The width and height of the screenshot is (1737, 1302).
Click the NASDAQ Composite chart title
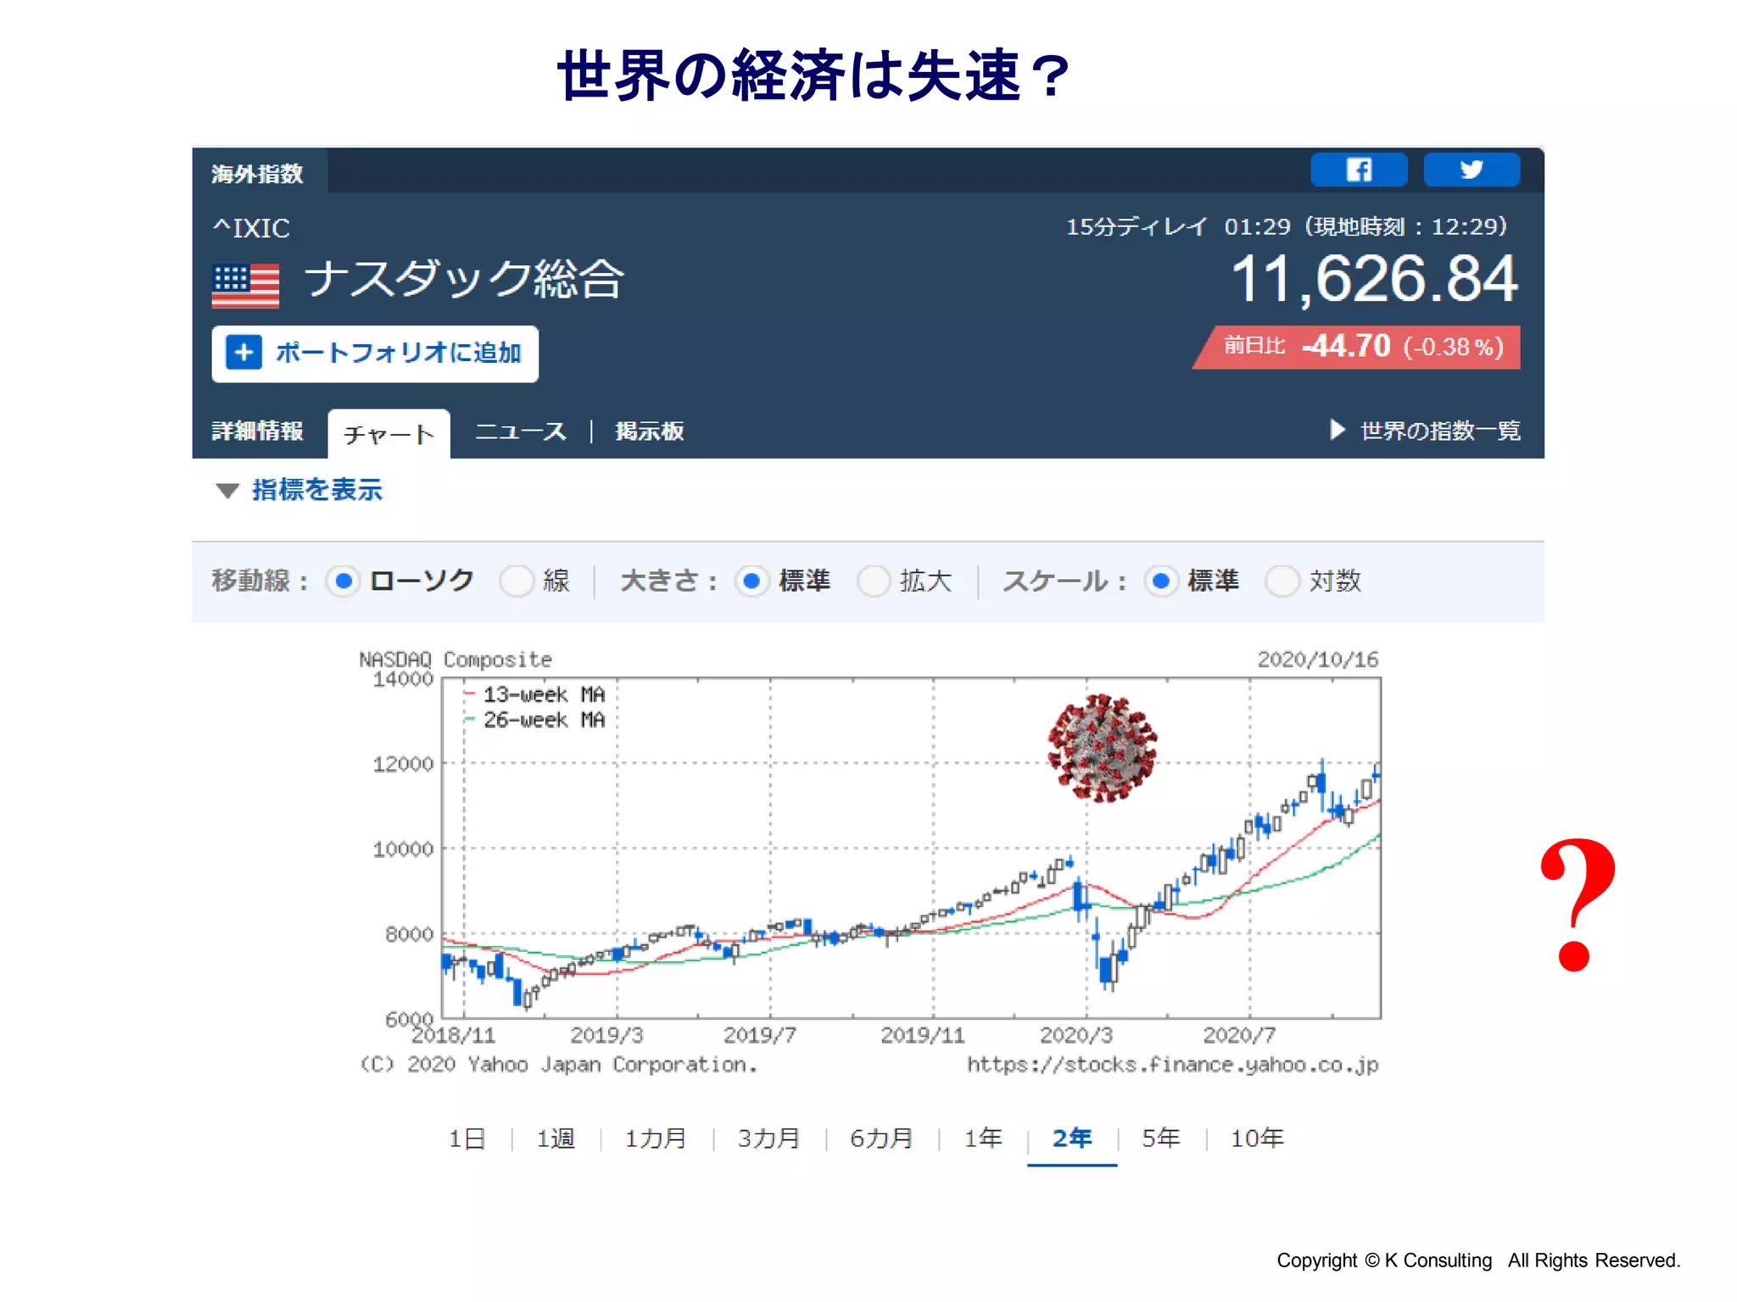coord(455,659)
